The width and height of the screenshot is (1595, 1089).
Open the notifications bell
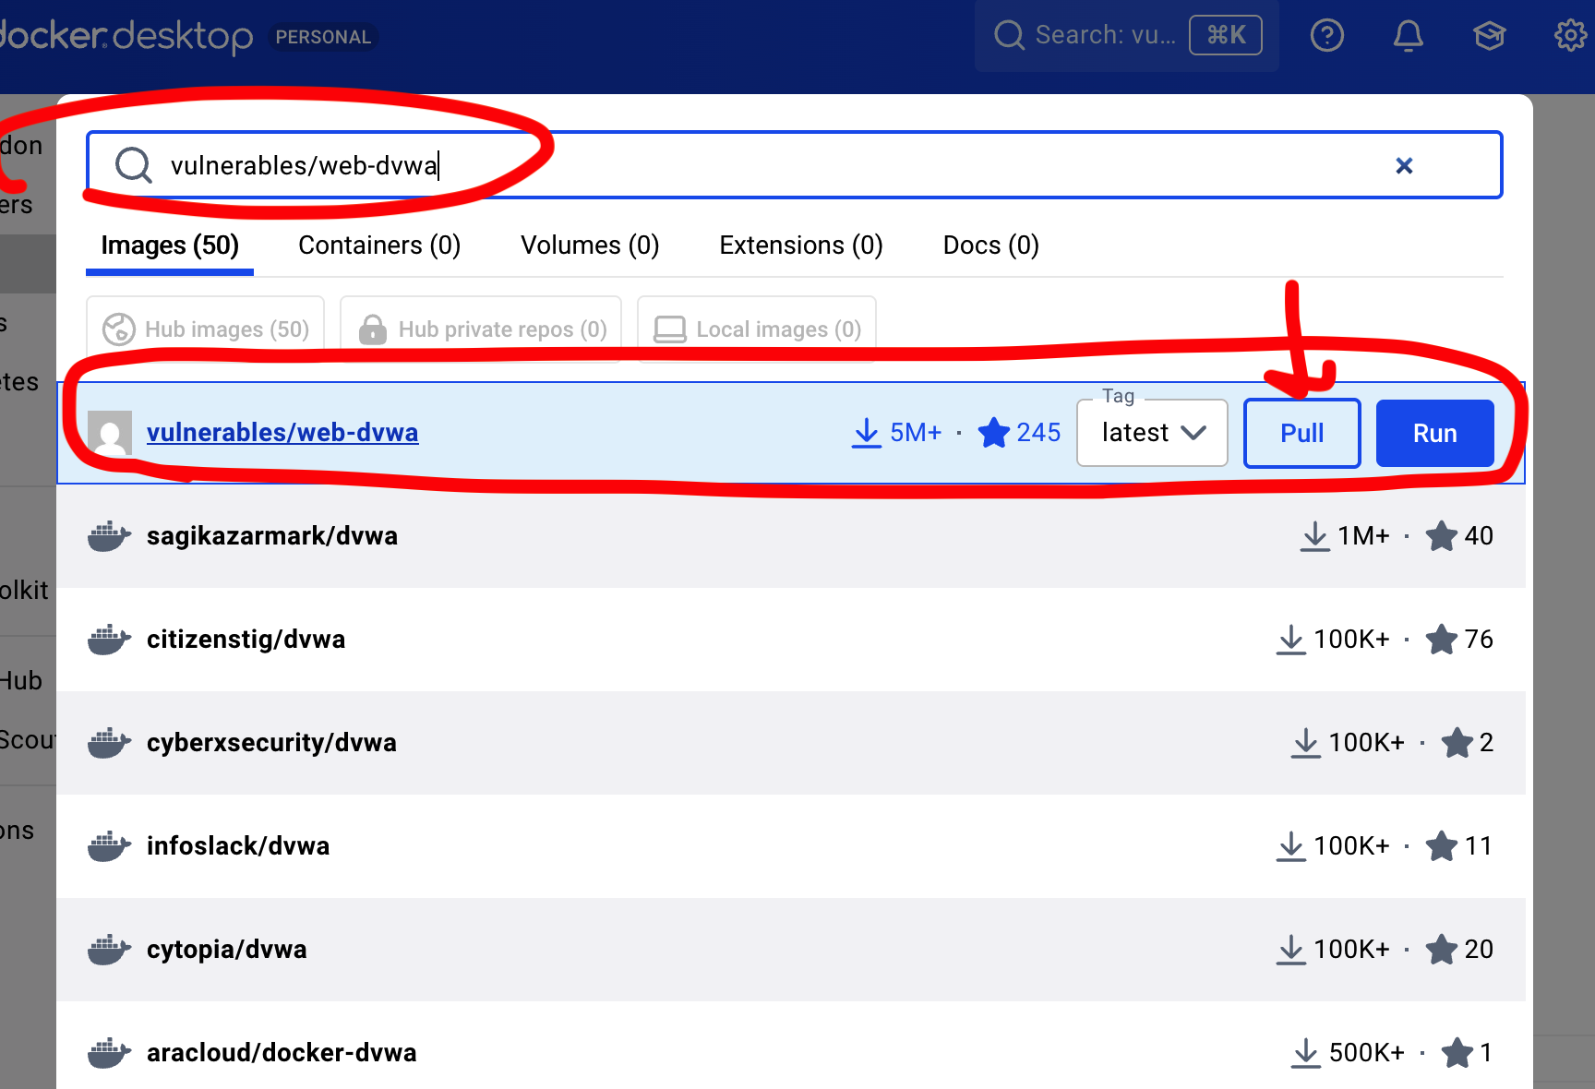pos(1408,36)
